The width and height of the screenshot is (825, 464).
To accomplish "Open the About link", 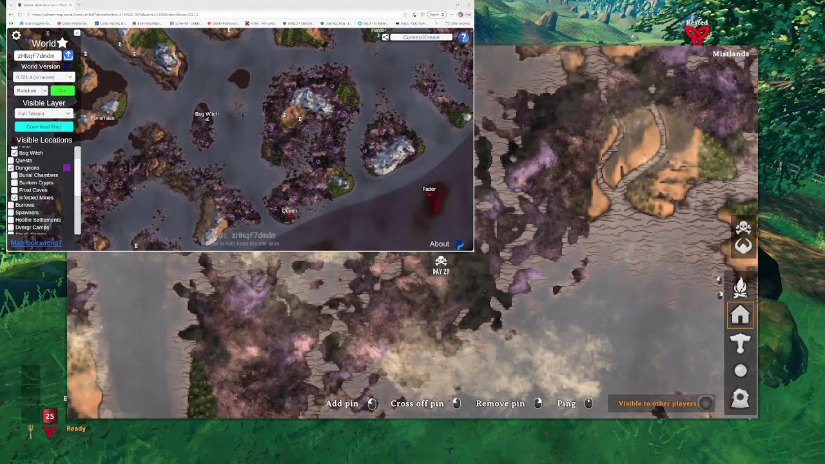I will click(440, 244).
